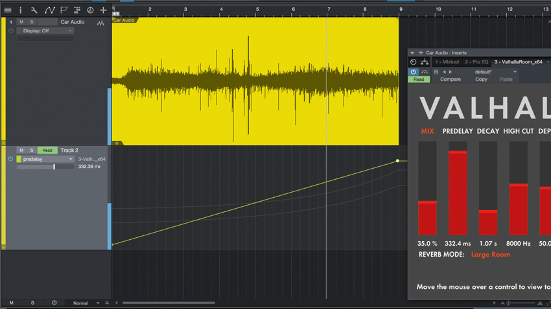Click the '332.39 ms' value
The width and height of the screenshot is (551, 309).
(x=89, y=166)
